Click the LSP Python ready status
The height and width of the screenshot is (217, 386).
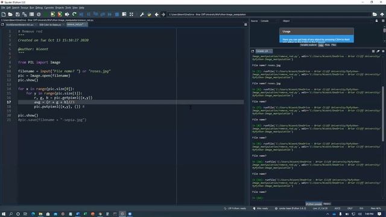coord(235,209)
